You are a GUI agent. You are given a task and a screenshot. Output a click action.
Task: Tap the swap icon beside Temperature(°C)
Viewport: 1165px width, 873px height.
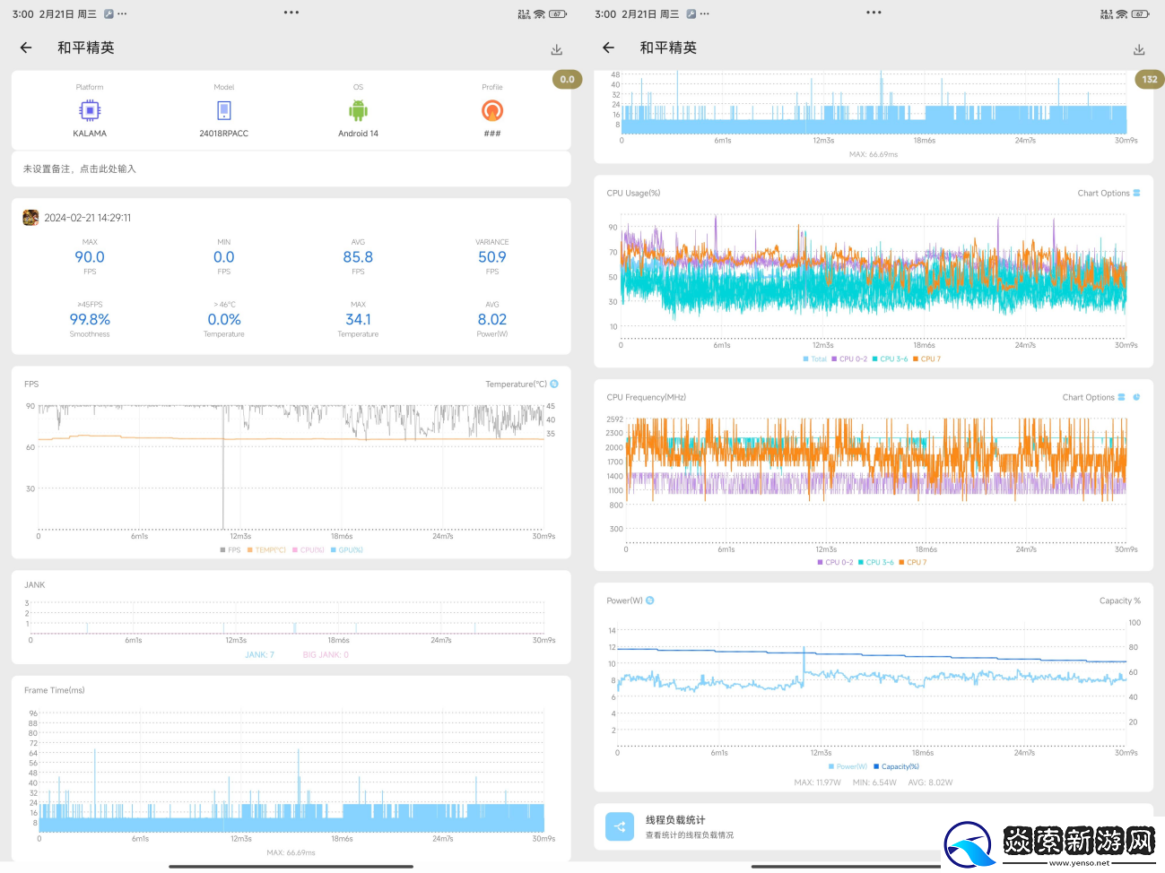[x=554, y=384]
